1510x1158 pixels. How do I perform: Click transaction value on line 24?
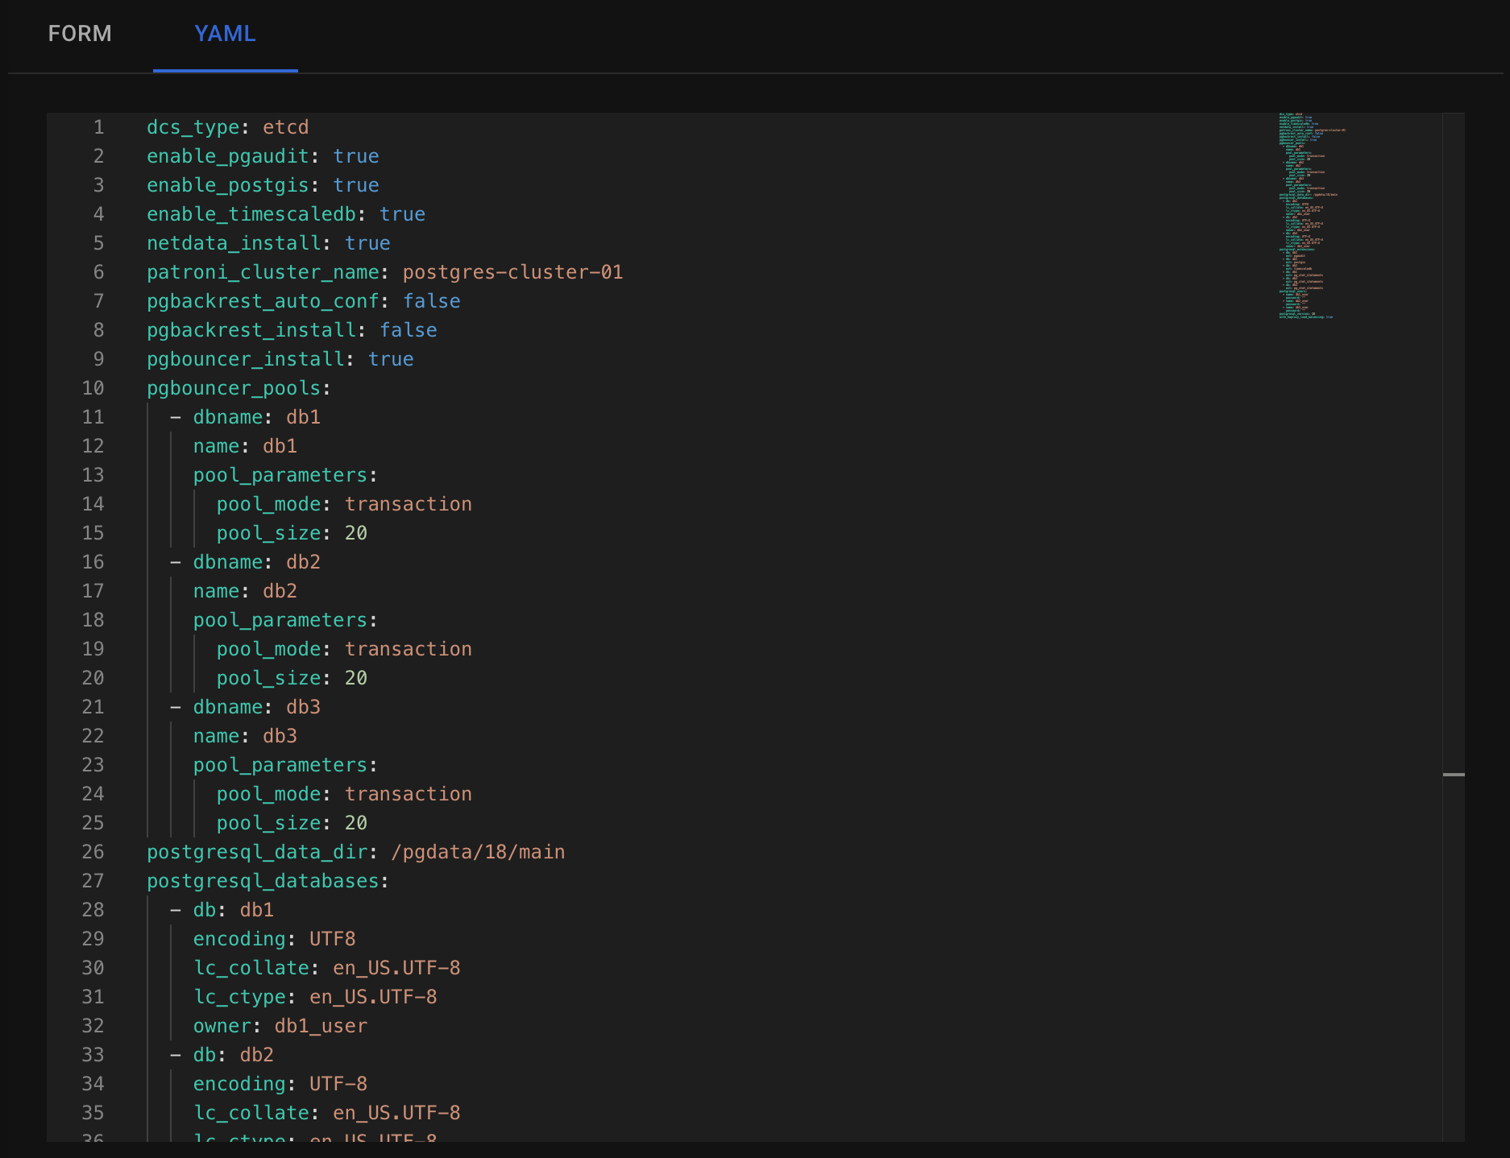[x=408, y=794]
